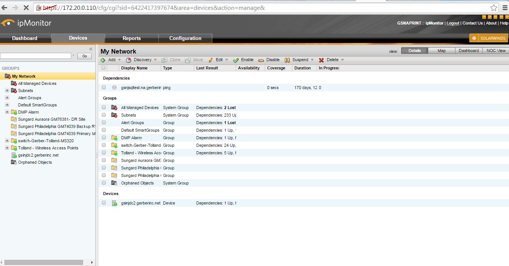Open Tolland - Wireless Access group link in table
Image resolution: width=509 pixels, height=266 pixels.
(x=141, y=153)
